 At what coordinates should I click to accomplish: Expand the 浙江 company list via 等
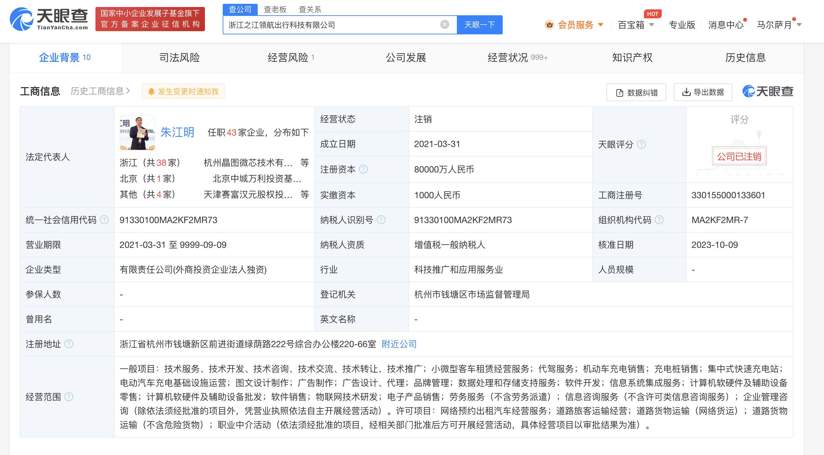coord(304,163)
